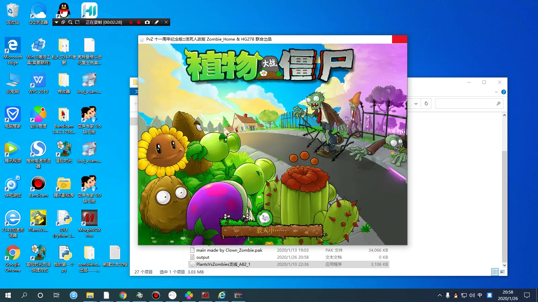Select the 电脑管家 desktop shortcut
Screen dimensions: 538x302
coord(13,117)
